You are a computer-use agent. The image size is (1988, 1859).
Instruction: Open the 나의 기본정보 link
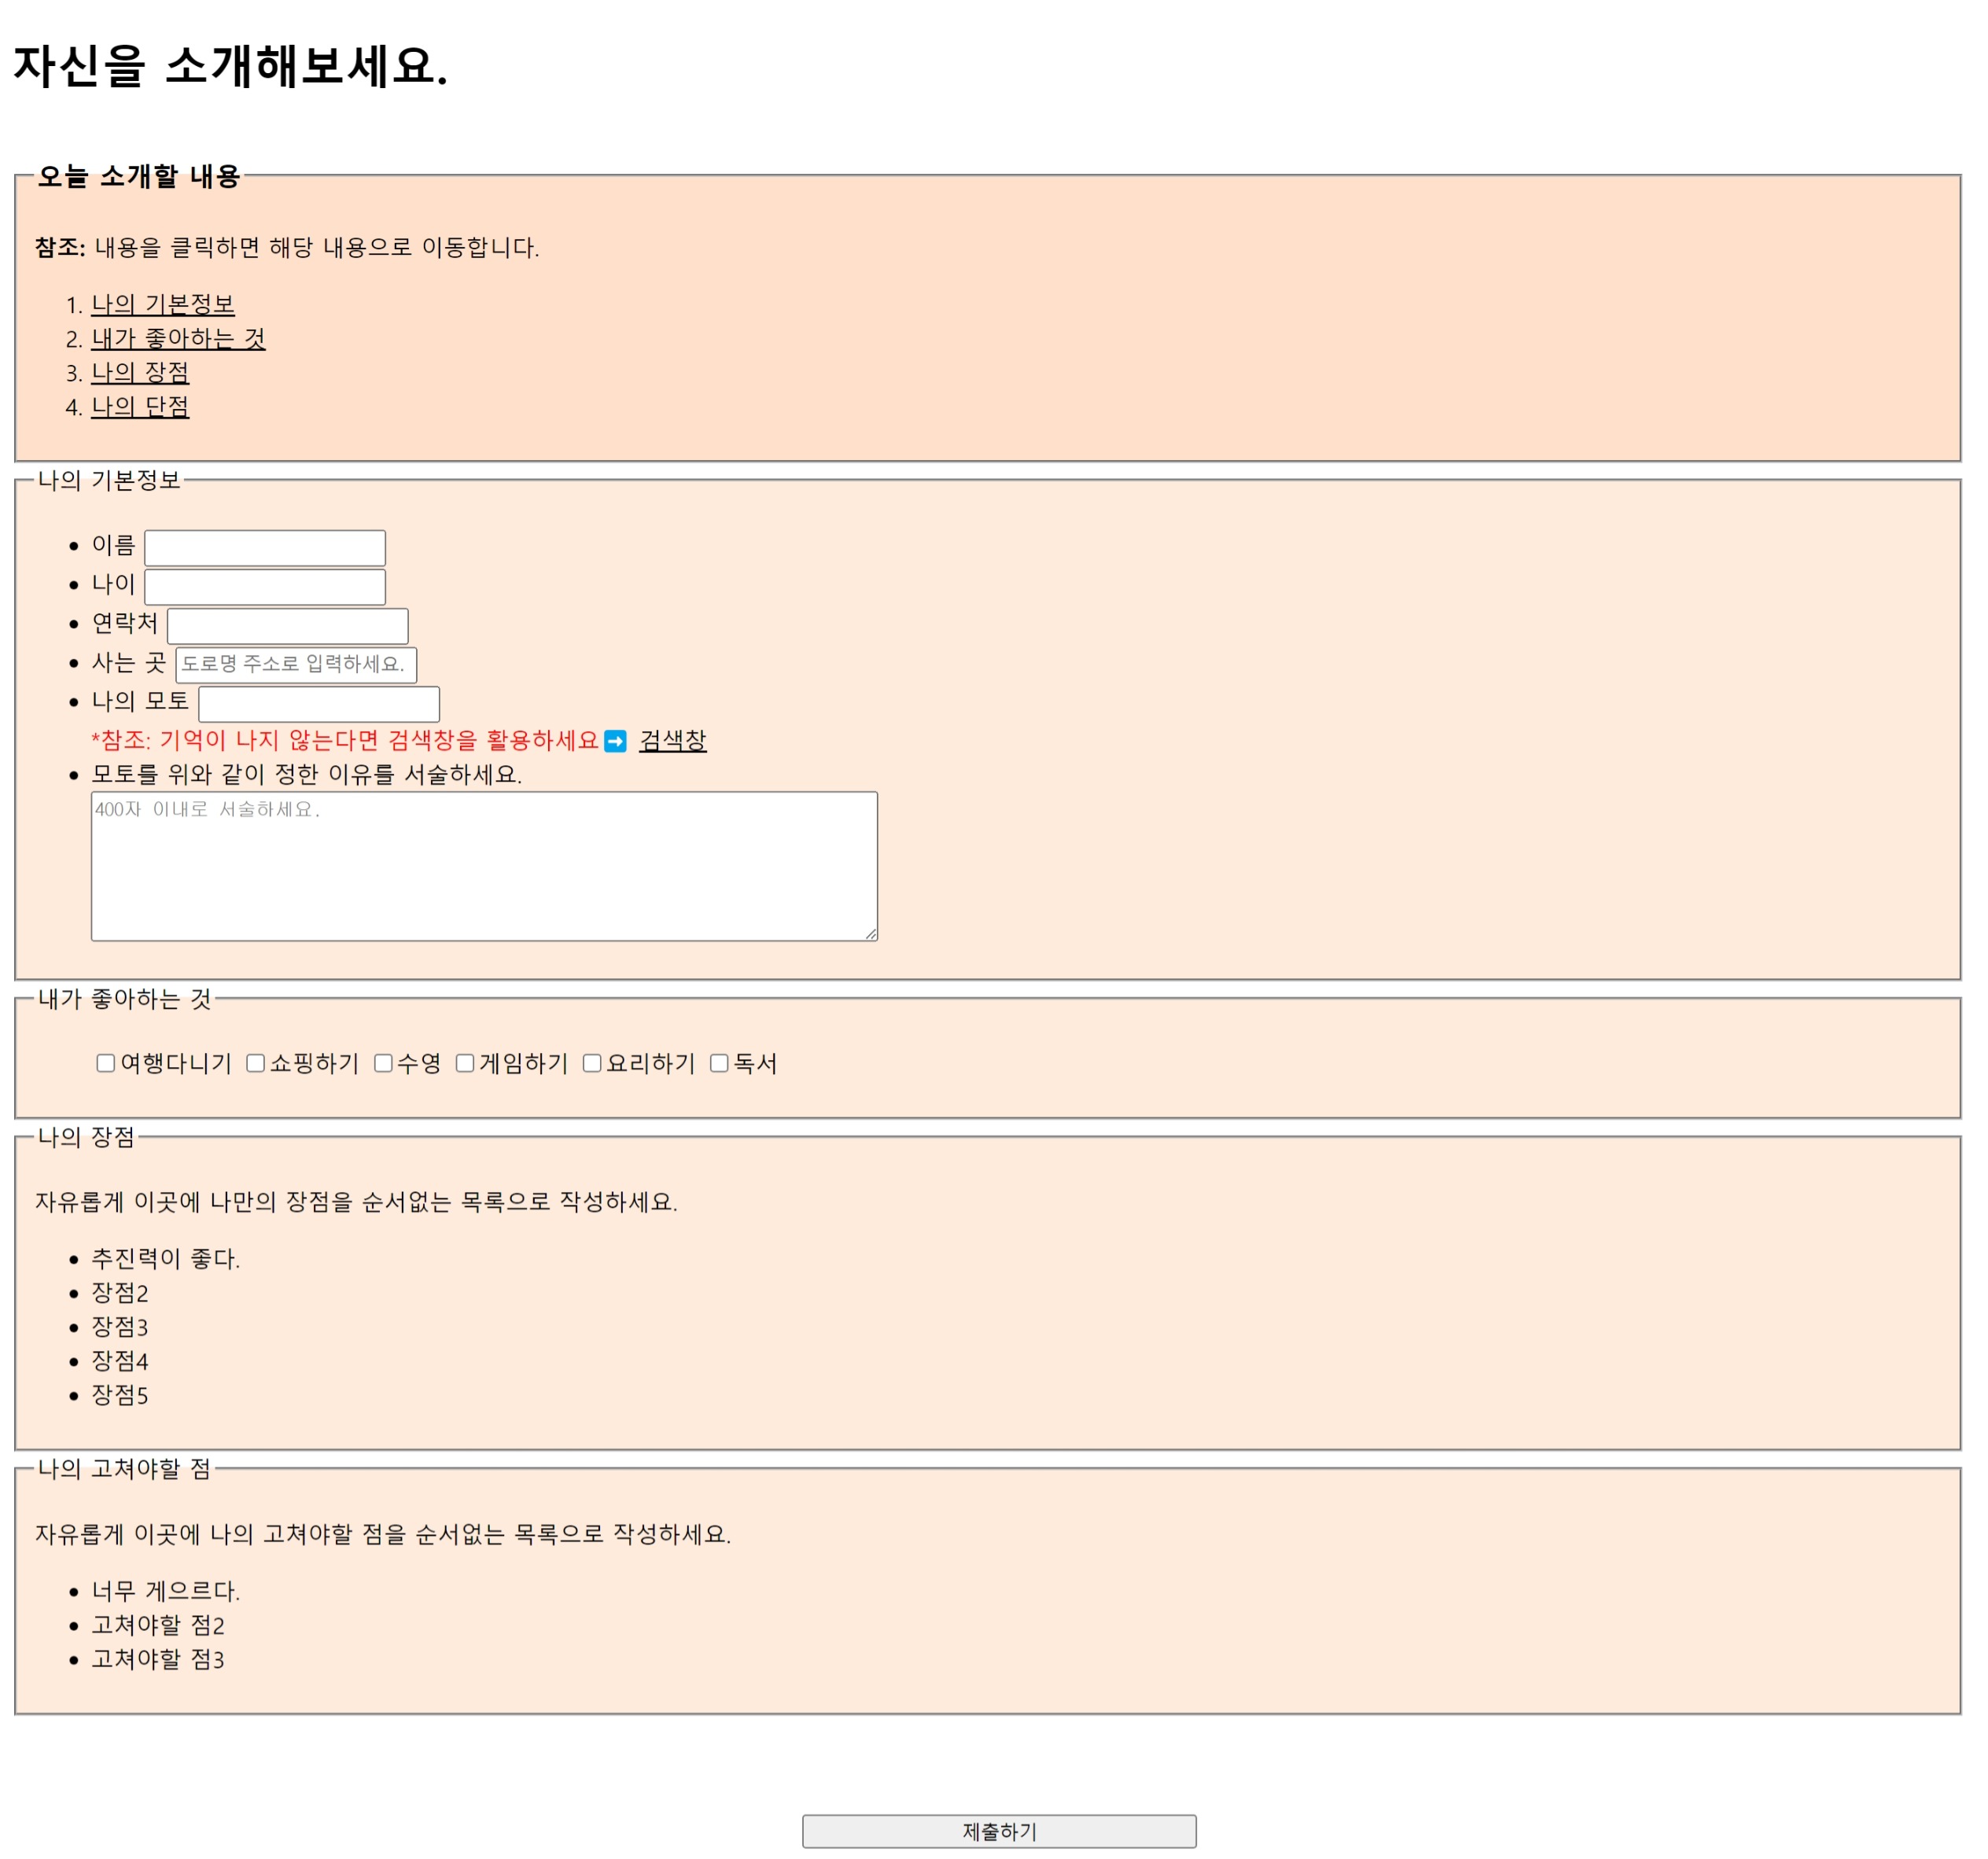coord(163,304)
